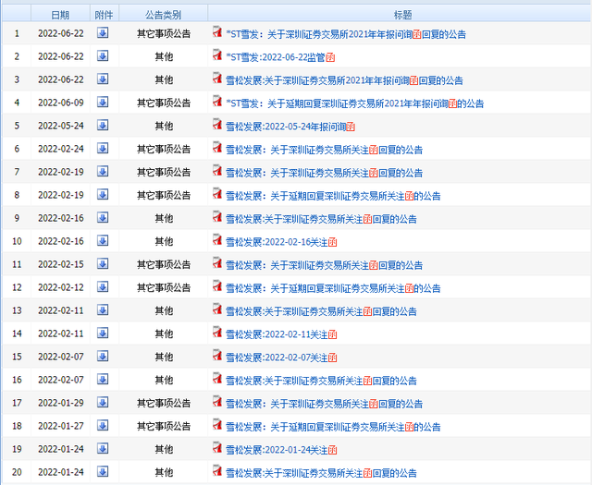Open row 6 关注函回复的公告 link
The height and width of the screenshot is (485, 592).
[x=324, y=150]
